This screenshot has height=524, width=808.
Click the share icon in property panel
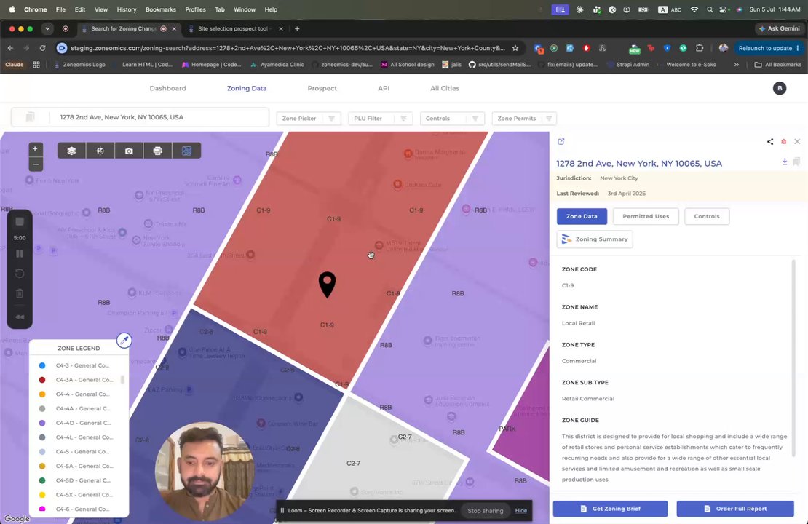coord(770,142)
